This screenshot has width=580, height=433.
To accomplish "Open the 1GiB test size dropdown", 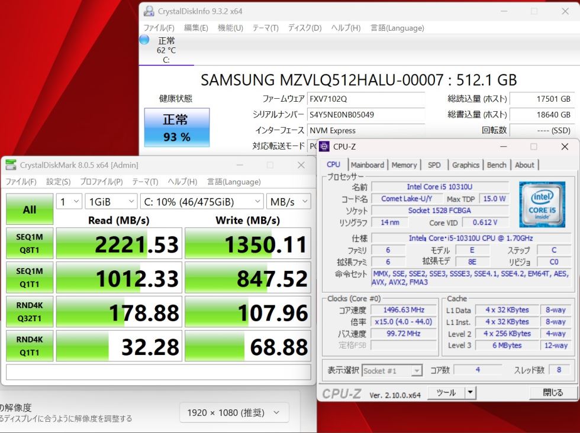I will coord(111,202).
